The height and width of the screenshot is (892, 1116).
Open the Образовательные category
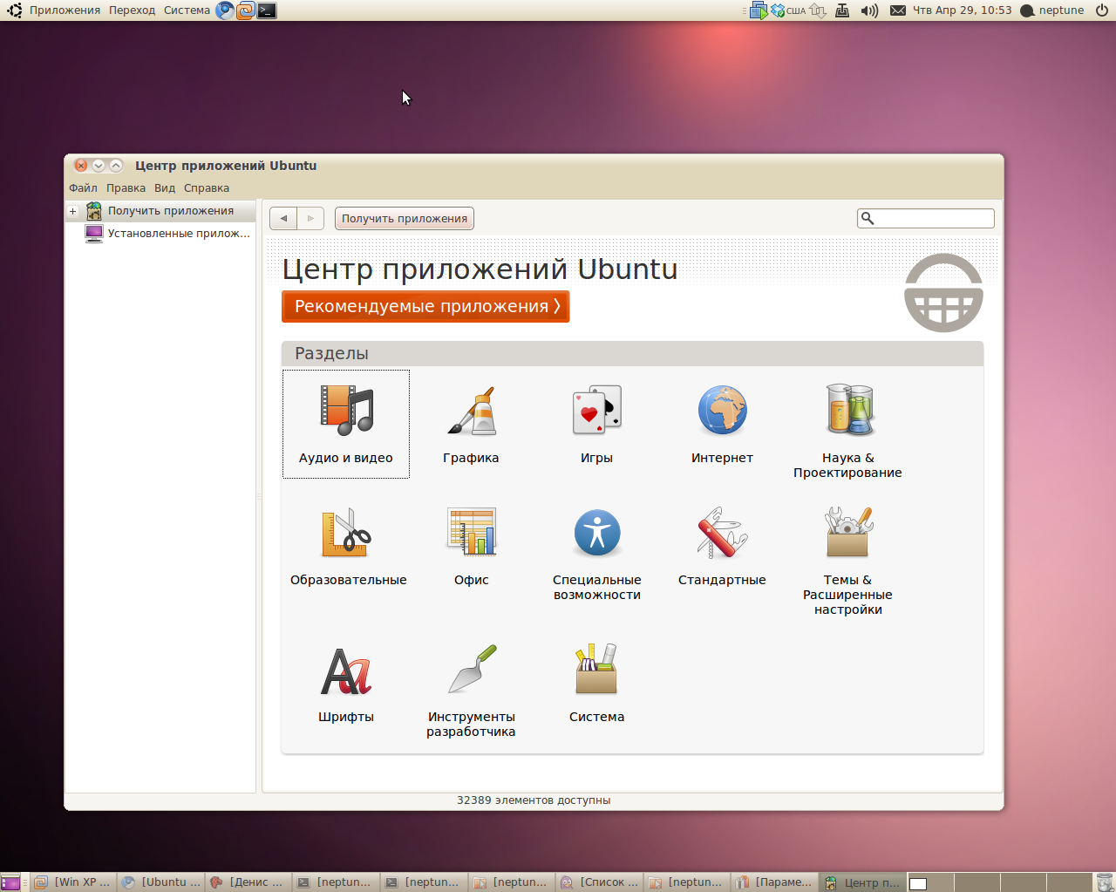pos(348,547)
